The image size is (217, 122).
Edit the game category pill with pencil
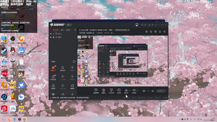(x=87, y=33)
